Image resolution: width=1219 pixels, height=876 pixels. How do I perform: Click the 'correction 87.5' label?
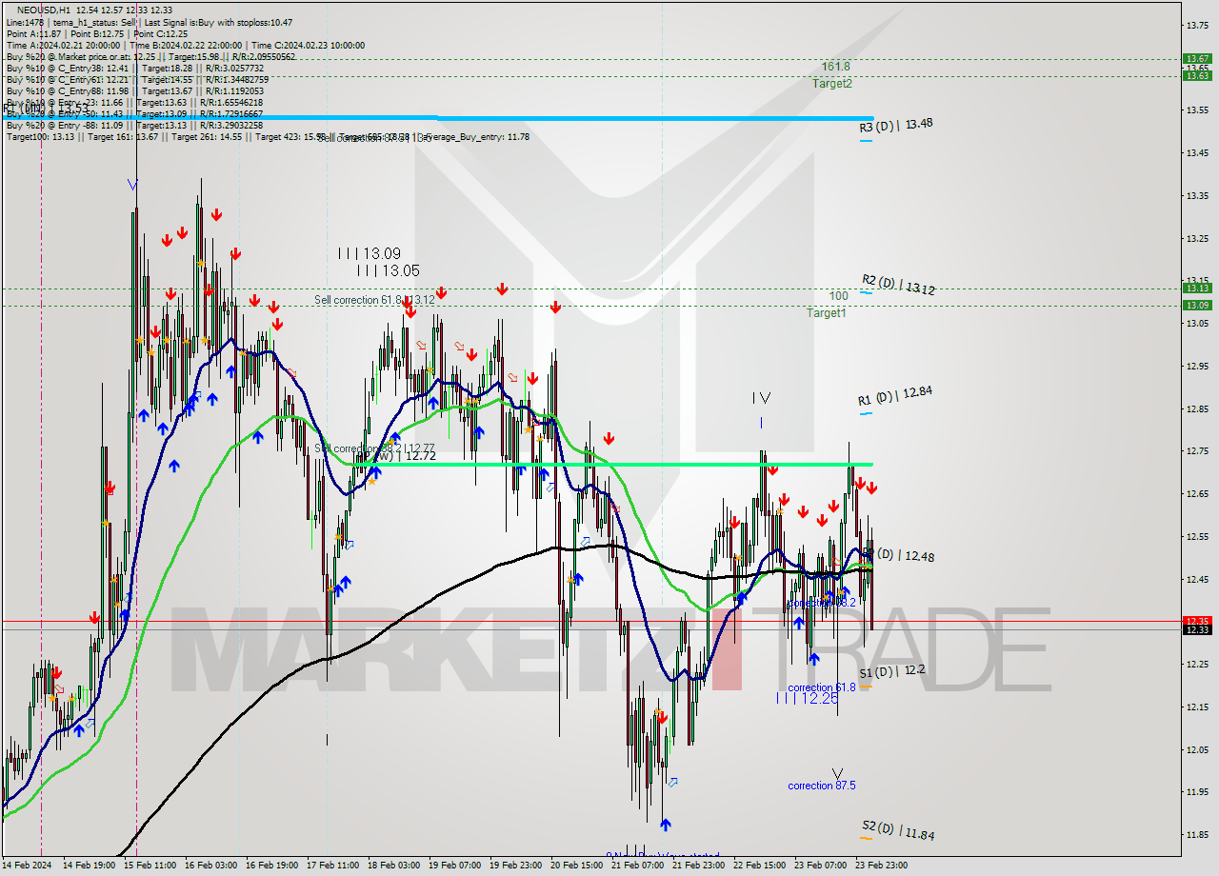click(x=821, y=786)
